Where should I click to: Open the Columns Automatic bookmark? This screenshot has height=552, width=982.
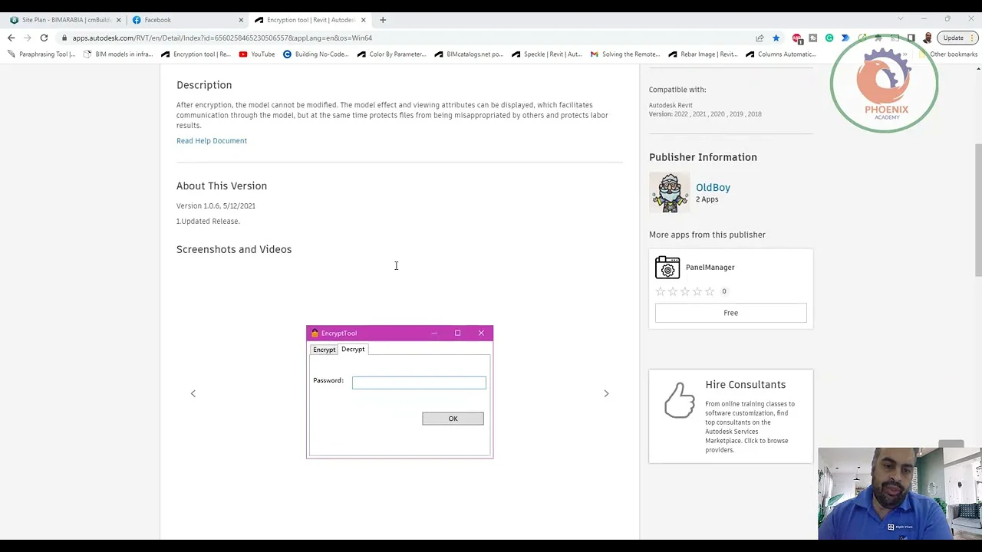coord(781,54)
